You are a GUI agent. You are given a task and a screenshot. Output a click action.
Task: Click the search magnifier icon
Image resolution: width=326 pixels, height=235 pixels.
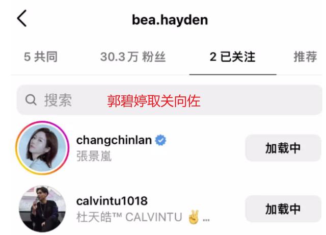31,100
